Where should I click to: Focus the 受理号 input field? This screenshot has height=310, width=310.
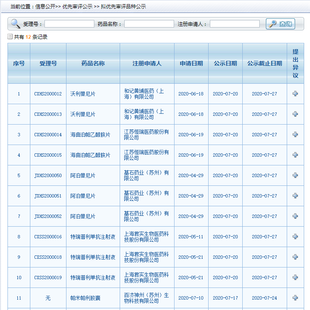click(x=69, y=24)
